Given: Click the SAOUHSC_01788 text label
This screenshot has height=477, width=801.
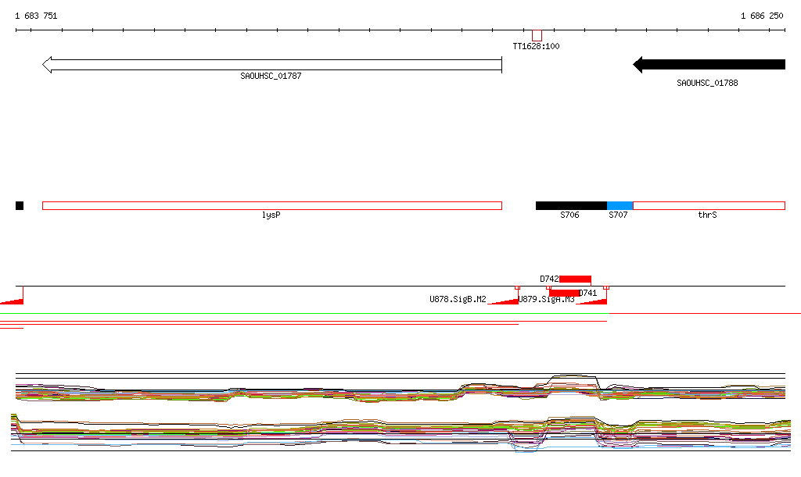Looking at the screenshot, I should tap(707, 83).
